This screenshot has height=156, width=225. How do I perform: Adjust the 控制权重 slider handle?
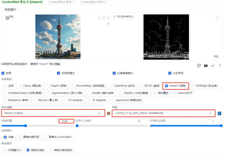[x=26, y=126]
